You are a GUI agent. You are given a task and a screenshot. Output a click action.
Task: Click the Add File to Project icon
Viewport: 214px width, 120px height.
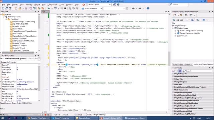[39, 8]
